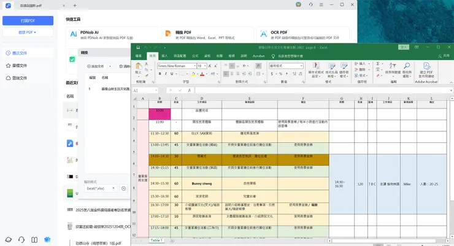The image size is (454, 246).
Task: Click the yellow fill color bucket icon
Action: (x=193, y=74)
